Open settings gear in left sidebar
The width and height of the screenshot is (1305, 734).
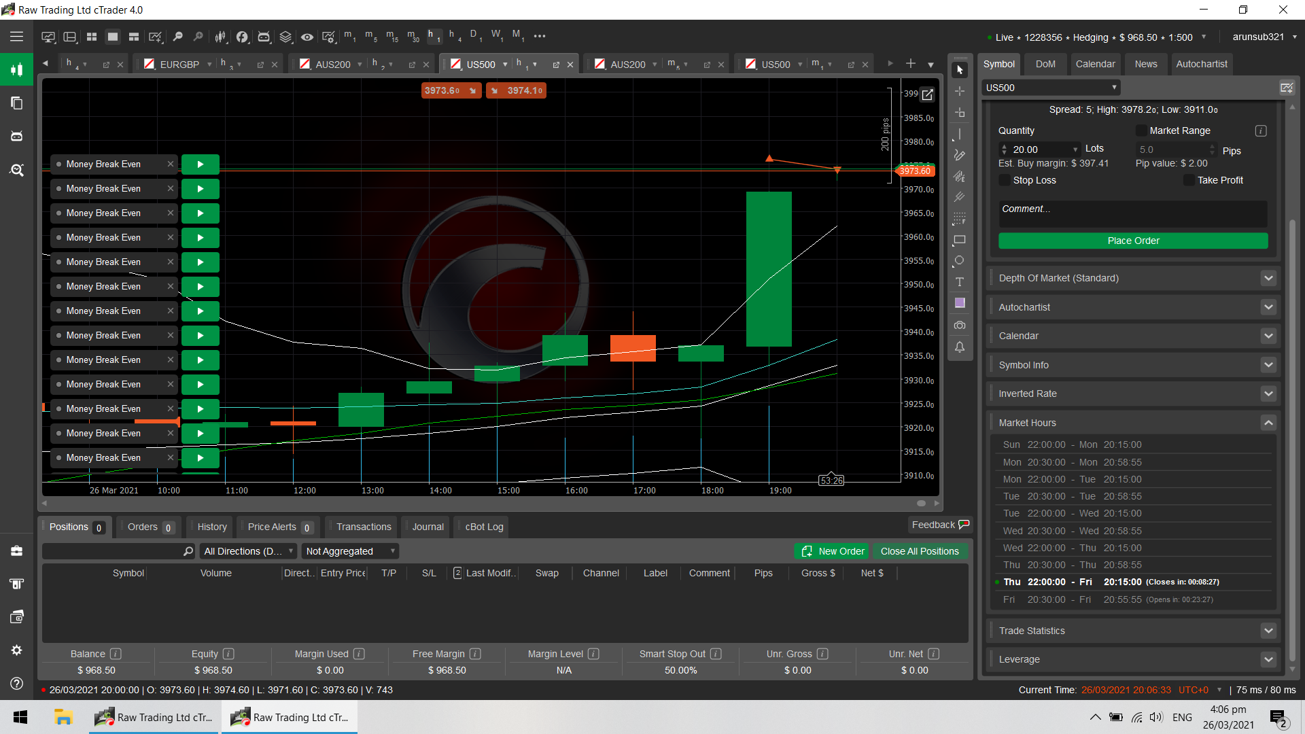click(x=16, y=650)
